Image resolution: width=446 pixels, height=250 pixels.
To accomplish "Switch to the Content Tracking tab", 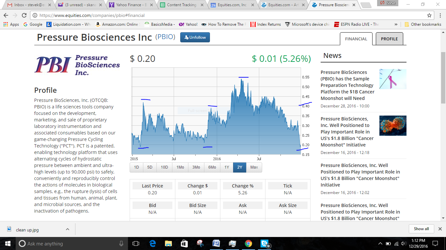I will (x=181, y=5).
